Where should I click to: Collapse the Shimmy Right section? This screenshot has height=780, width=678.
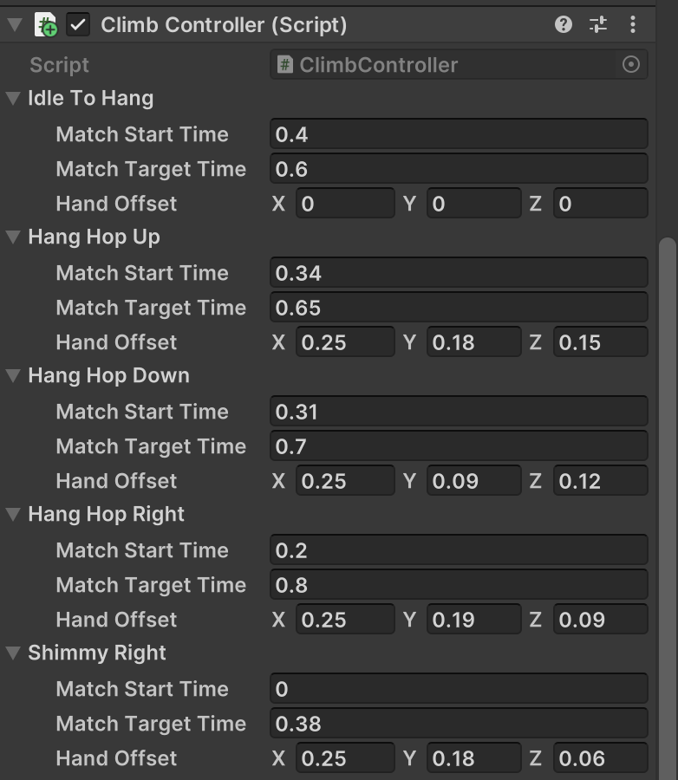click(x=13, y=653)
